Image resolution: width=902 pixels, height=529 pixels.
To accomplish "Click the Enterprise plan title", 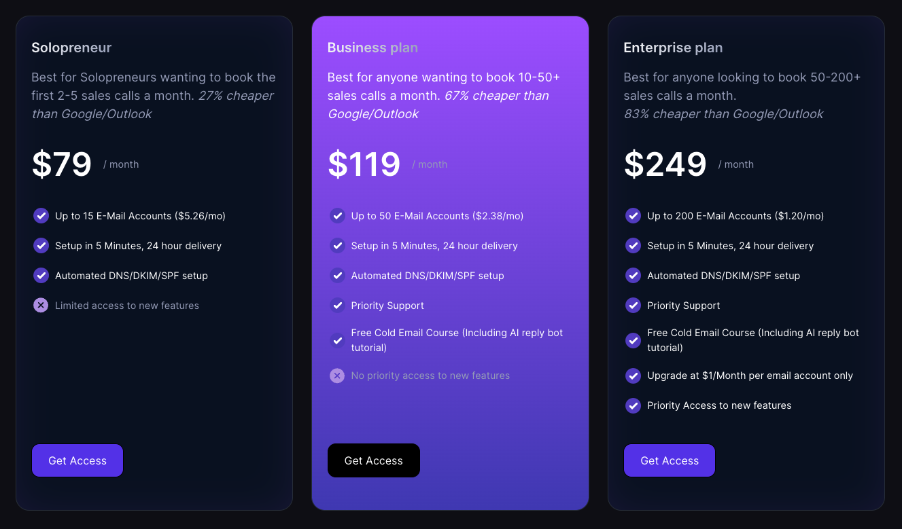I will (673, 48).
